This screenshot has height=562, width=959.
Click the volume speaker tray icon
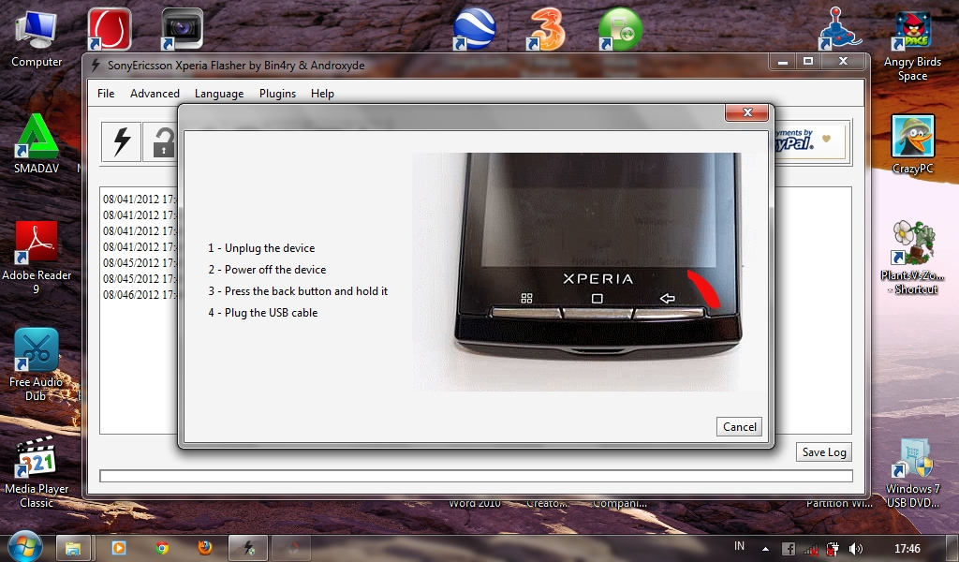tap(856, 549)
